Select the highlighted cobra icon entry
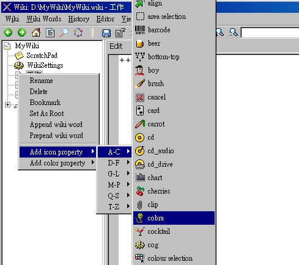Image resolution: width=299 pixels, height=265 pixels. [174, 218]
